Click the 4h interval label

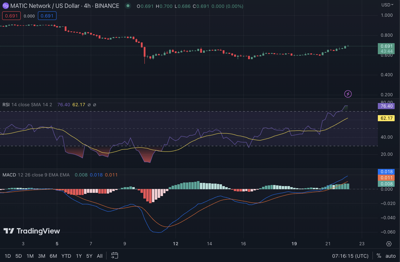87,6
